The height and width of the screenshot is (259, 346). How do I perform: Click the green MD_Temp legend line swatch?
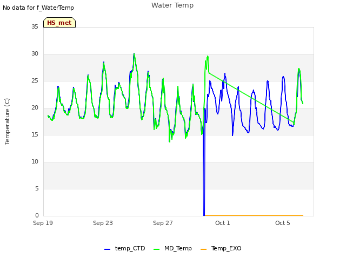point(156,249)
